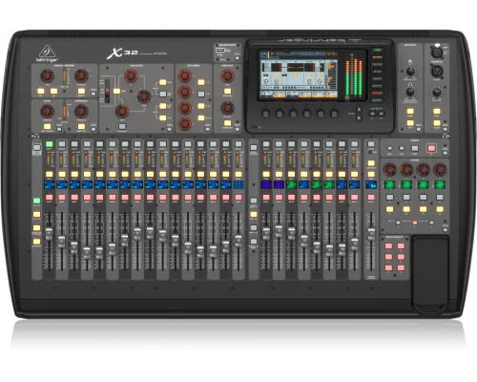
Task: Open the Setup button beside the display
Action: pyautogui.click(x=378, y=72)
